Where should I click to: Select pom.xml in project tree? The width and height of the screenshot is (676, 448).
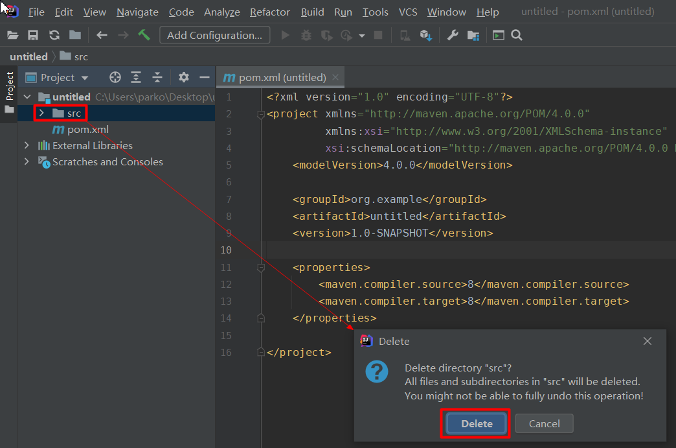pyautogui.click(x=80, y=130)
